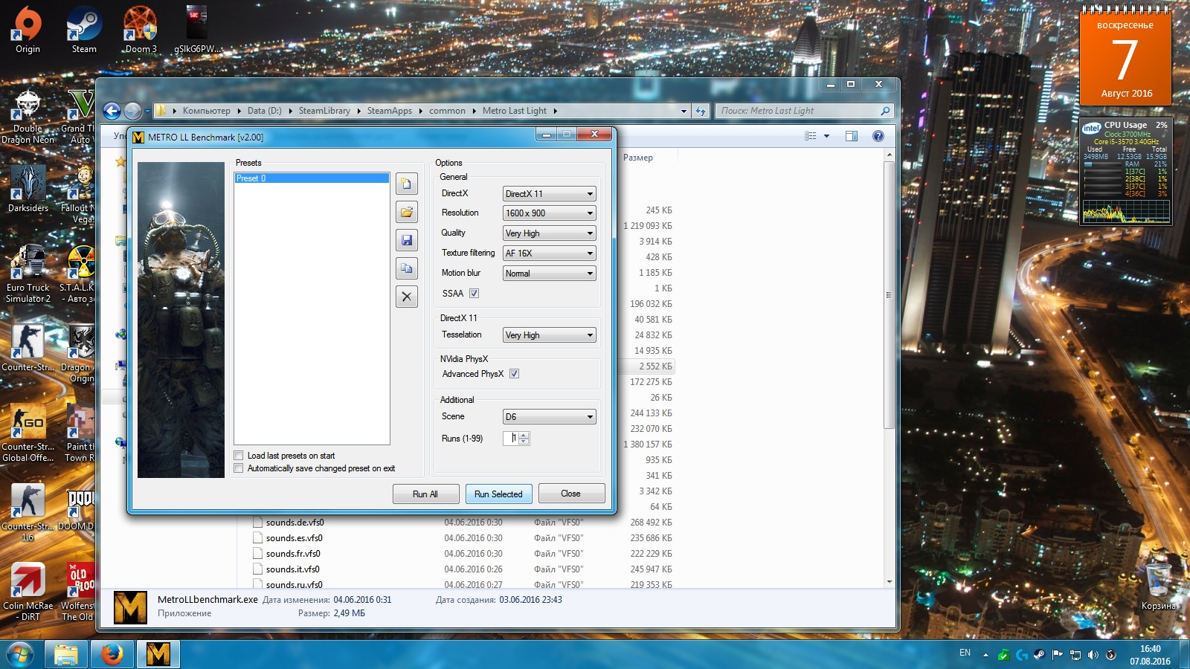This screenshot has width=1190, height=669.
Task: Open a preset file via folder icon
Action: (407, 212)
